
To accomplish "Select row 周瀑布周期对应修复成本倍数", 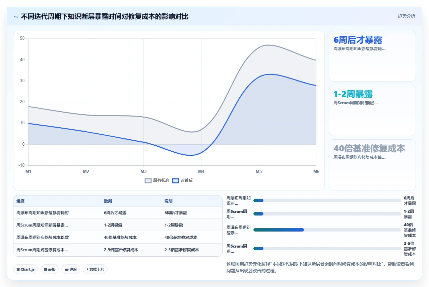I will (x=118, y=237).
